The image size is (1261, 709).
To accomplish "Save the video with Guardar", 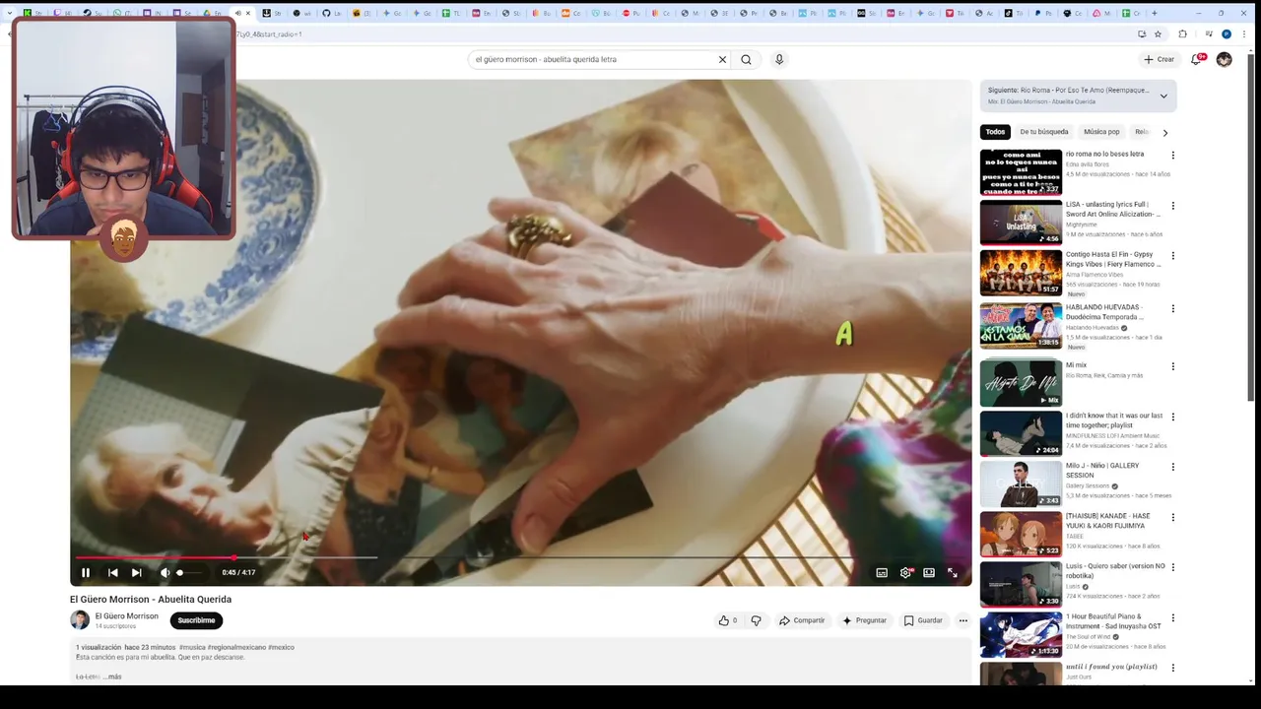I will point(923,620).
